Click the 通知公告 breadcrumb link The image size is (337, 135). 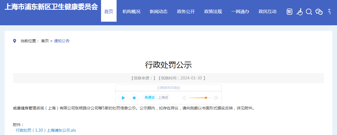[62, 41]
